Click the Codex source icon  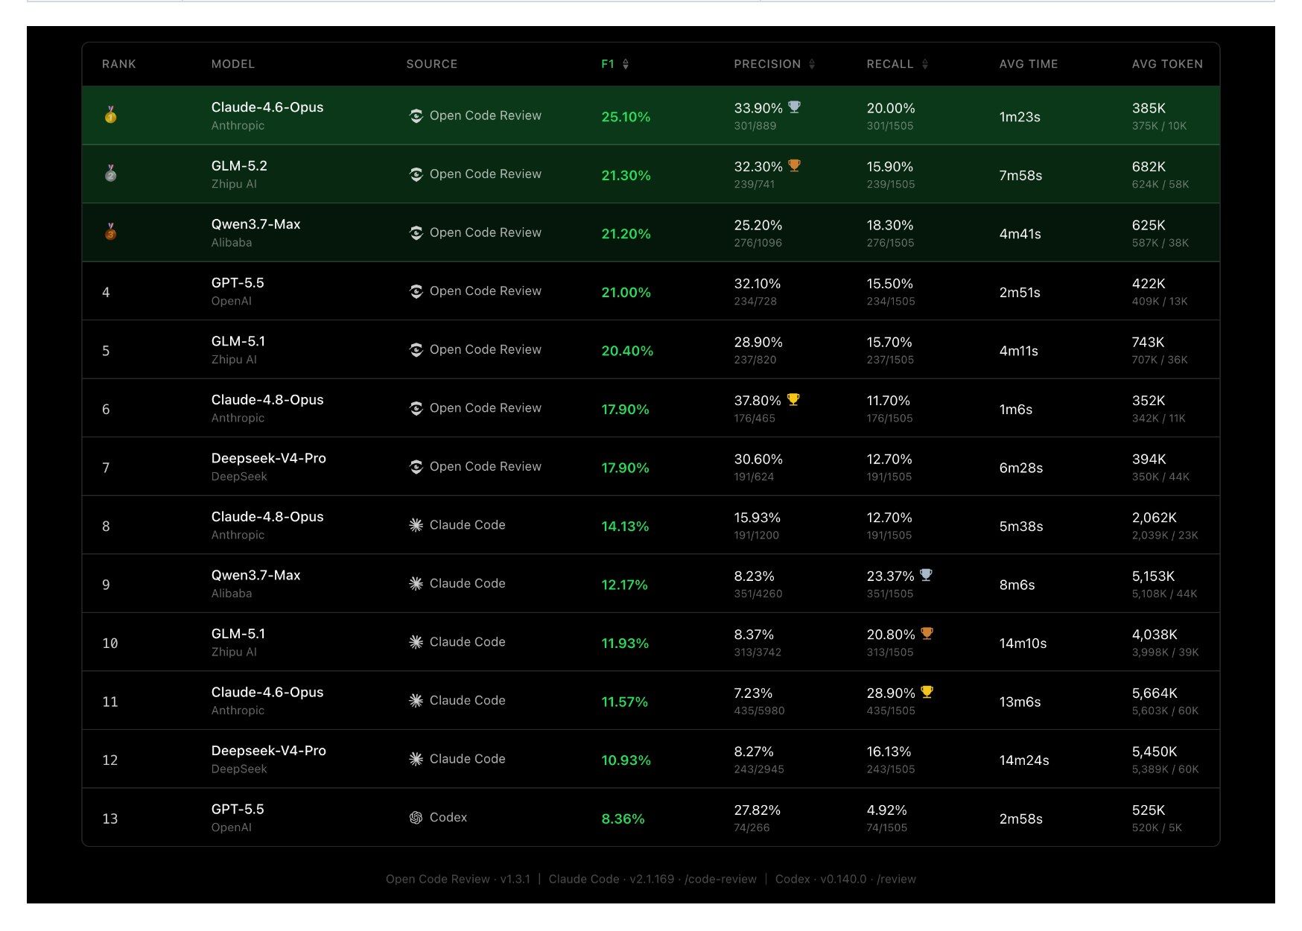[x=416, y=818]
